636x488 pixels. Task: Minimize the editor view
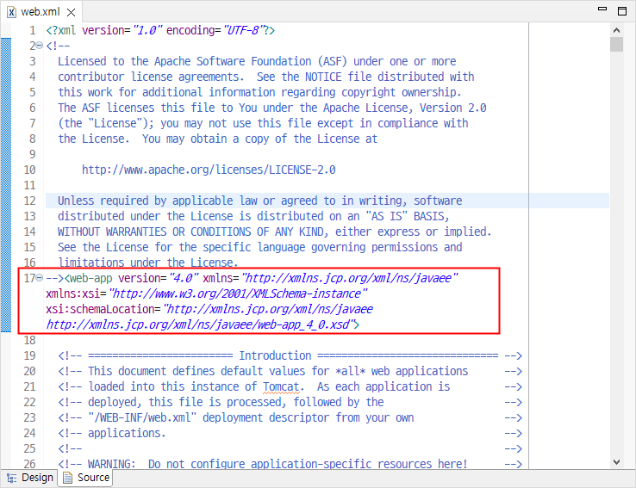tap(602, 9)
